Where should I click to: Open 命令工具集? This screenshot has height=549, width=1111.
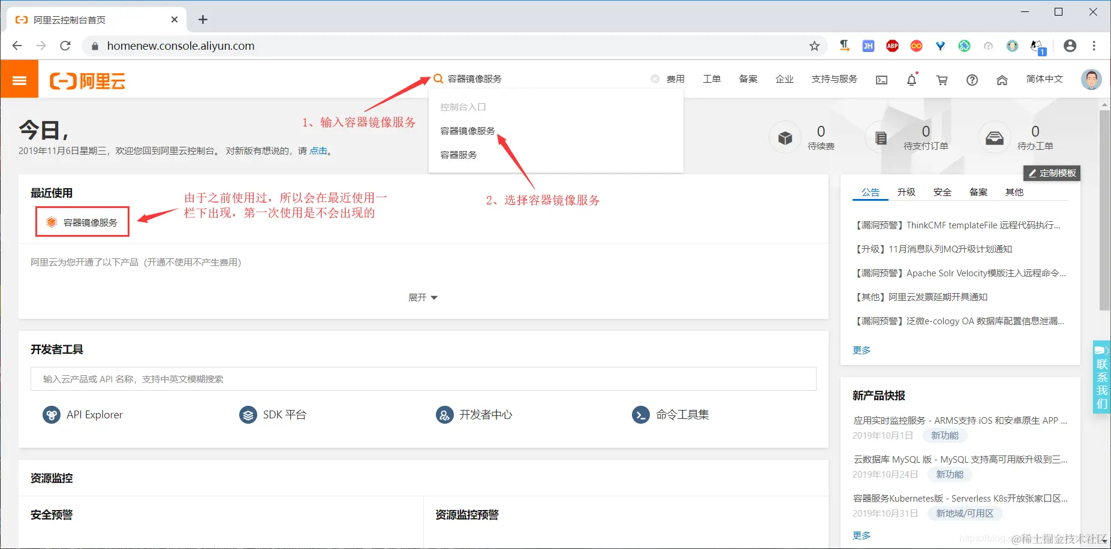(x=670, y=415)
